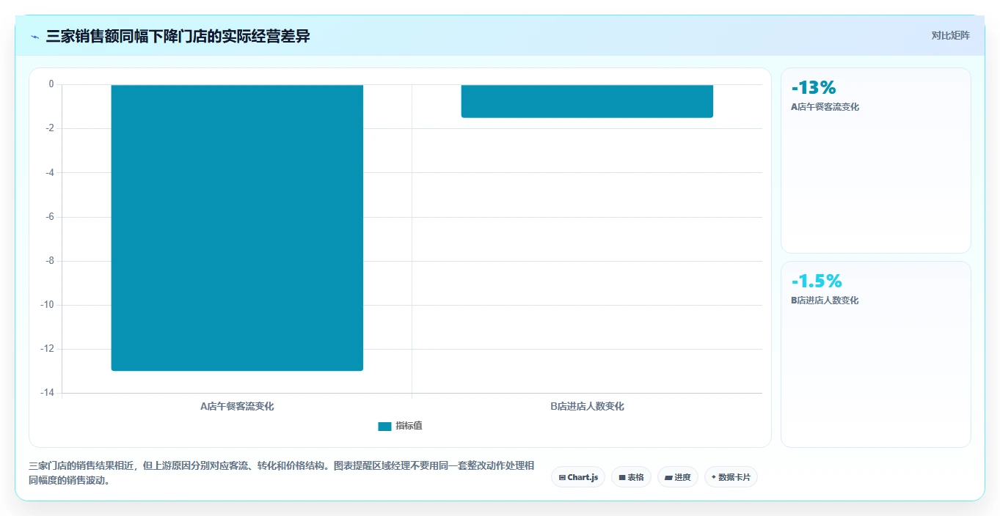Click the A店午餐客流变化 bar in chart
The image size is (1000, 516).
tap(237, 227)
